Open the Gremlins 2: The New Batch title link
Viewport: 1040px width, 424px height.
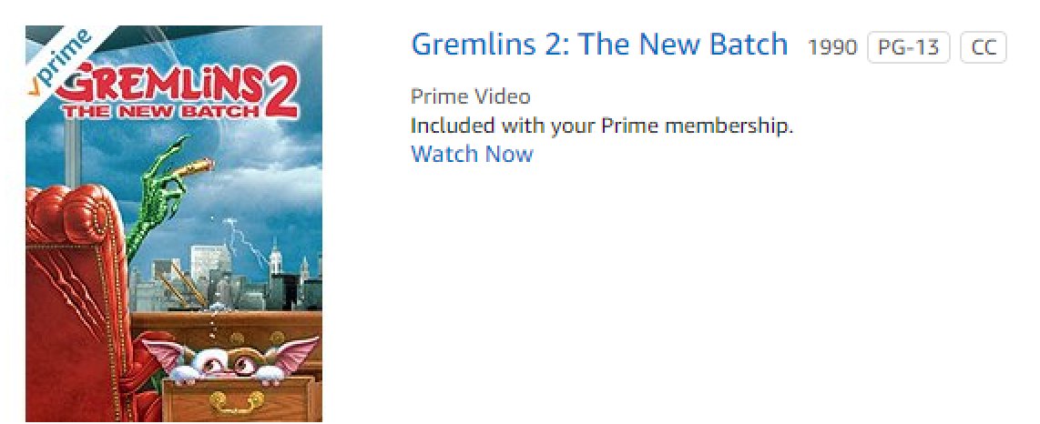(599, 45)
